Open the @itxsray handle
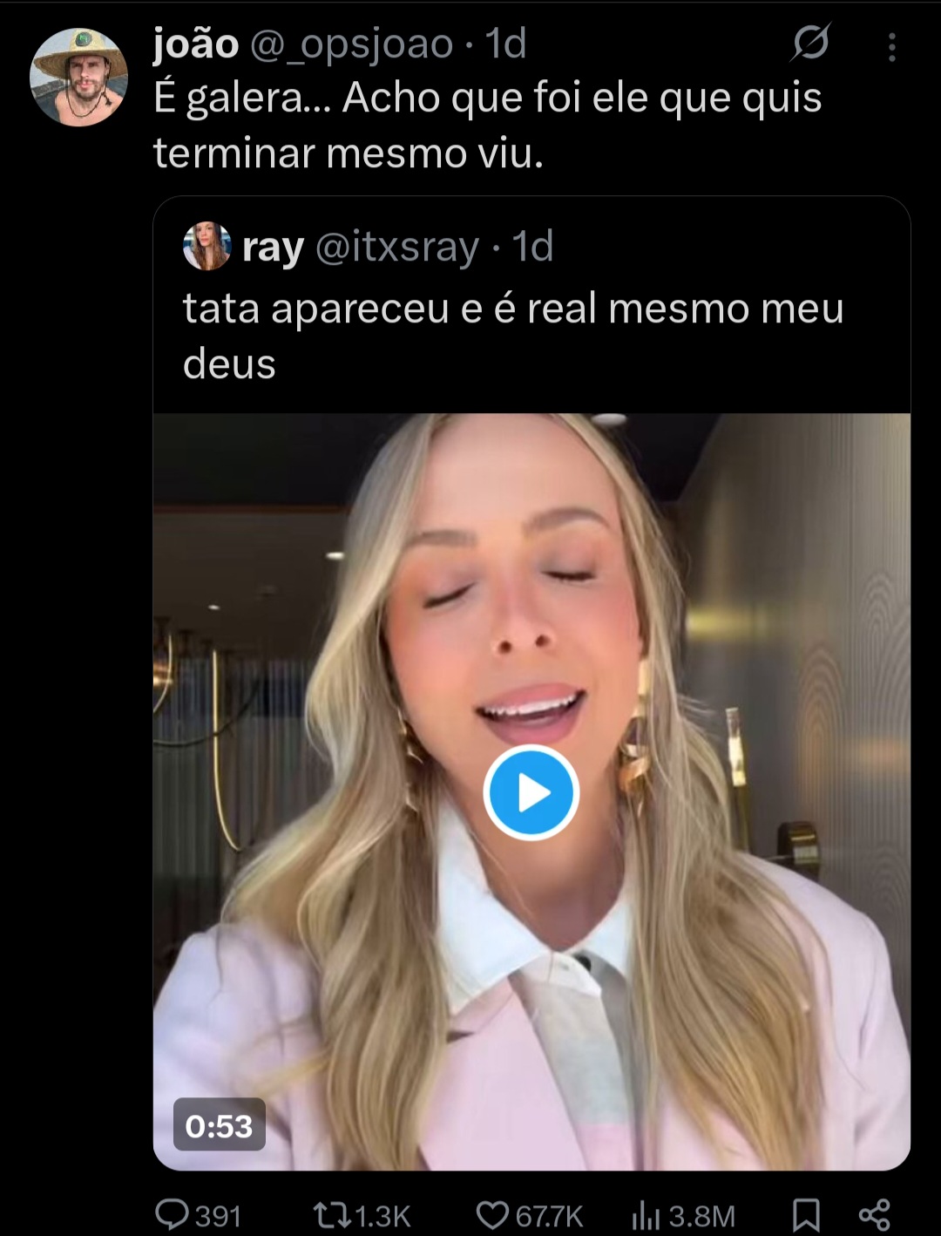Screen dimensions: 941x1236 [397, 248]
